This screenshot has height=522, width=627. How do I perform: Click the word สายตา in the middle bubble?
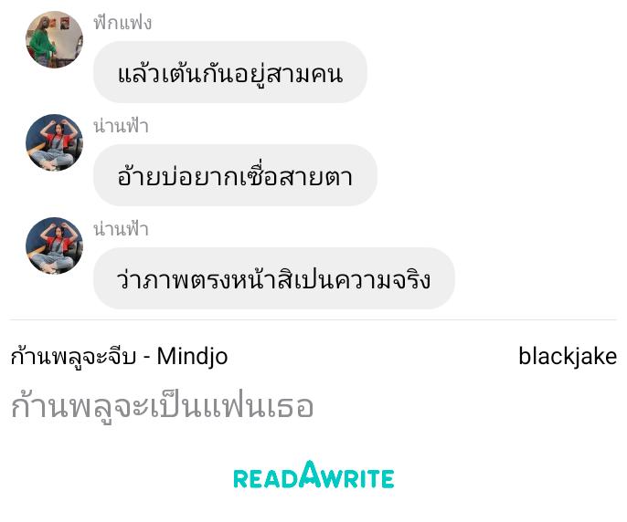[316, 177]
